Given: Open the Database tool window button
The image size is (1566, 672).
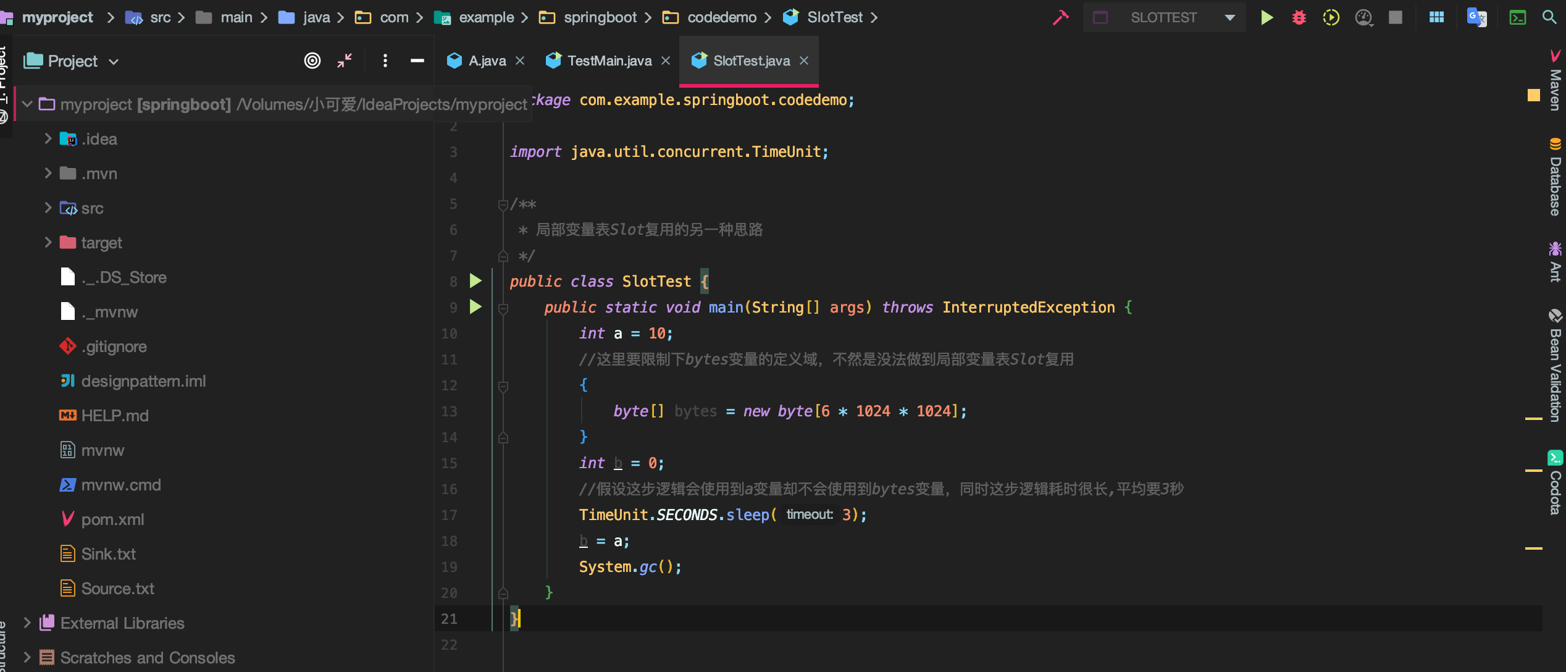Looking at the screenshot, I should (x=1555, y=178).
